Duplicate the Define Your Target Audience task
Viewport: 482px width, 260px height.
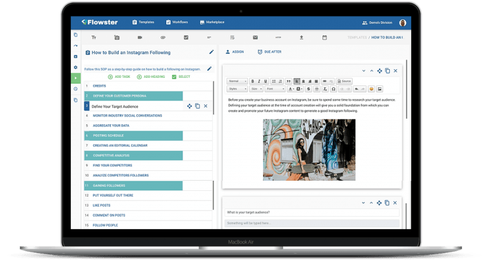point(197,106)
